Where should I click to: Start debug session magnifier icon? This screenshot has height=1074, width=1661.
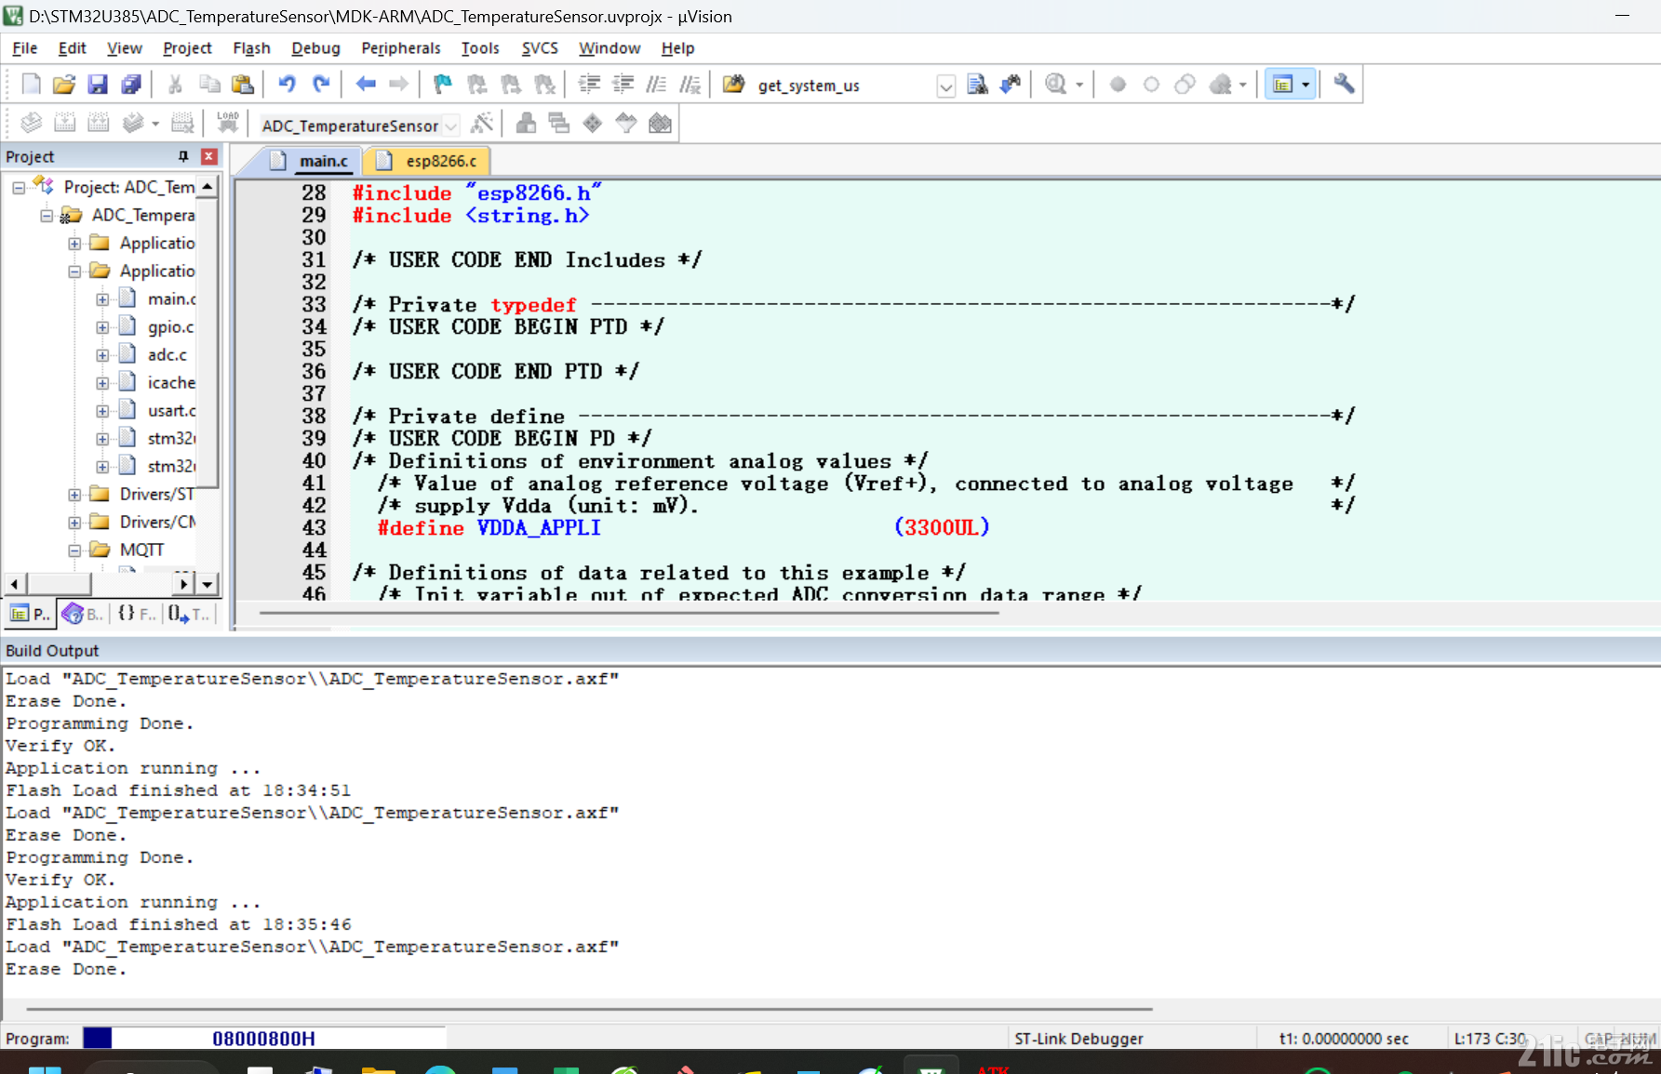[x=1055, y=85]
